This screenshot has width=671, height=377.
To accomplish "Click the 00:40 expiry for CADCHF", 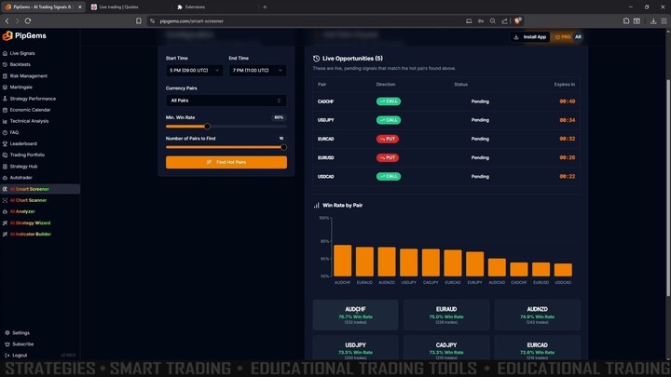I will tap(568, 101).
